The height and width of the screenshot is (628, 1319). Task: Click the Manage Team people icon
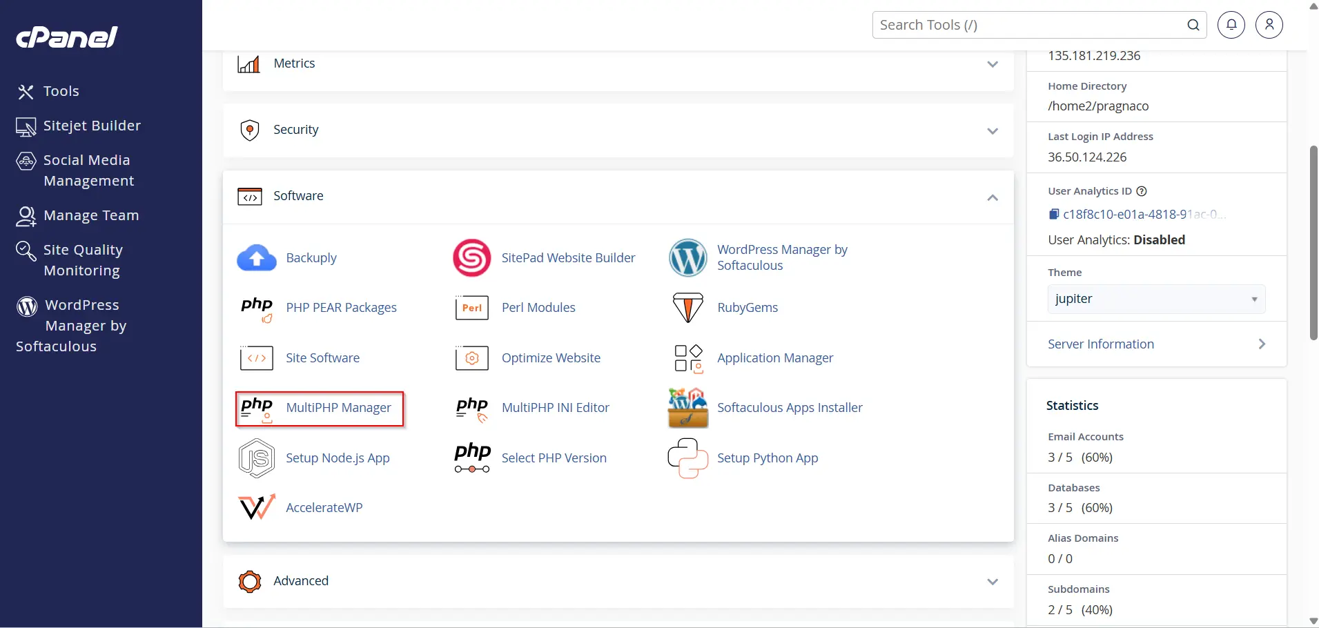26,216
